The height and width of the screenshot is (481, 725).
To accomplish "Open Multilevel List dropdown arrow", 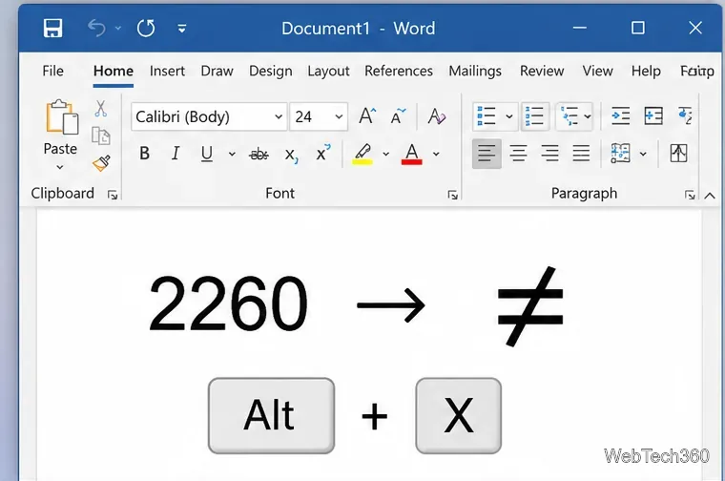I will 588,116.
